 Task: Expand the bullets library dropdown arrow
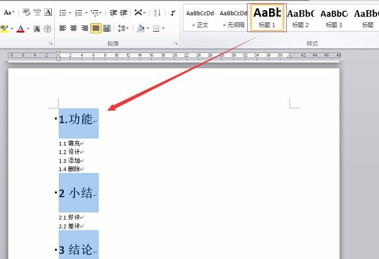(x=70, y=13)
